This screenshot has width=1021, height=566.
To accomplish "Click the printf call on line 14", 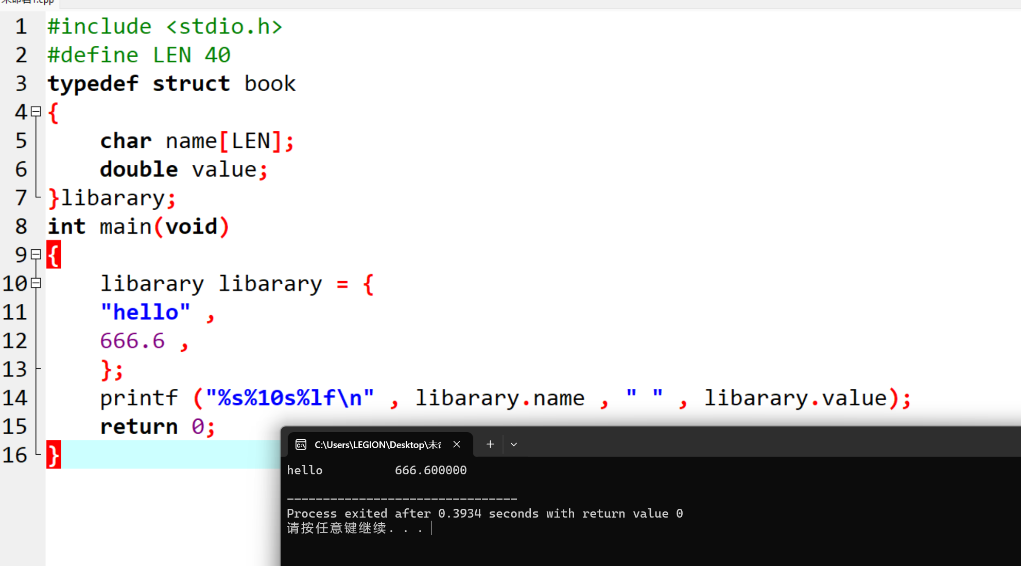I will point(139,398).
